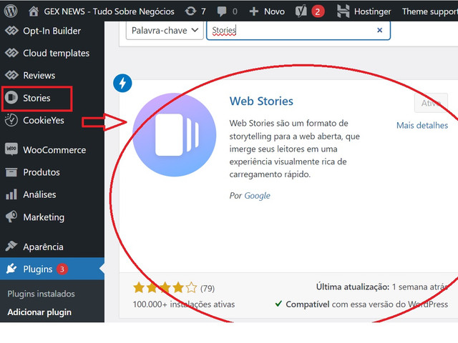Open Theme support in admin bar
This screenshot has height=343, width=458.
point(430,11)
